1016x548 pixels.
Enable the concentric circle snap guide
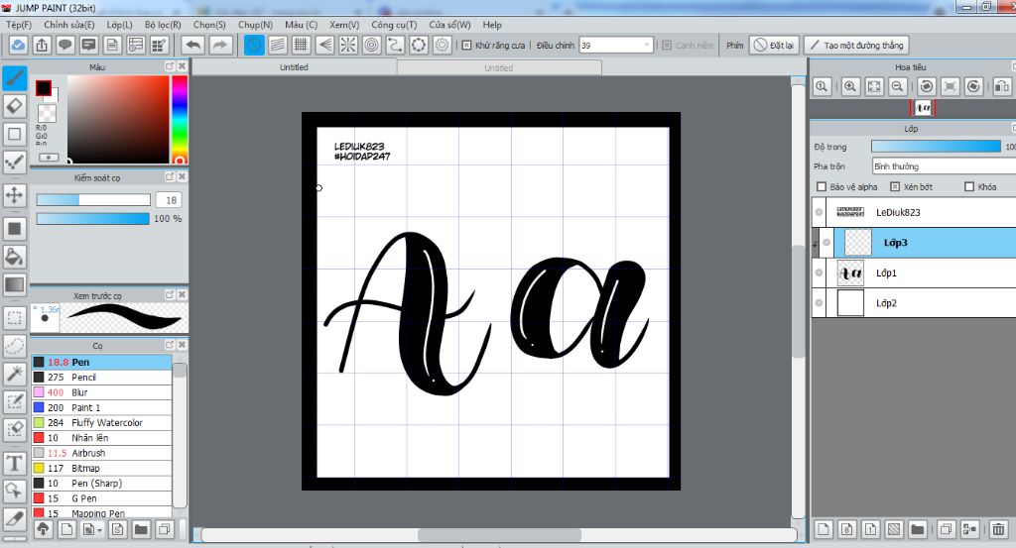click(x=371, y=46)
